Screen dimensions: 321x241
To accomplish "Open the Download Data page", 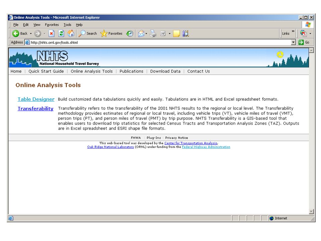I will coord(166,71).
